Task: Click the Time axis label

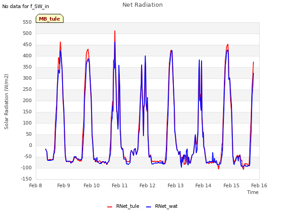Action: tap(253, 192)
